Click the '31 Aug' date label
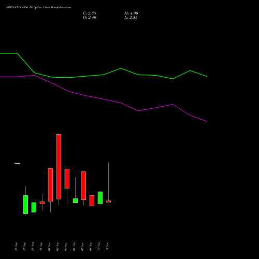 coord(41,247)
